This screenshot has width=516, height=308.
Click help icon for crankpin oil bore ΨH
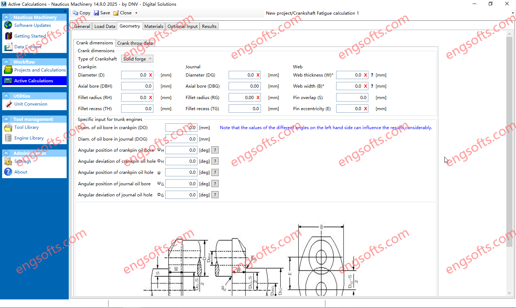[x=215, y=150]
